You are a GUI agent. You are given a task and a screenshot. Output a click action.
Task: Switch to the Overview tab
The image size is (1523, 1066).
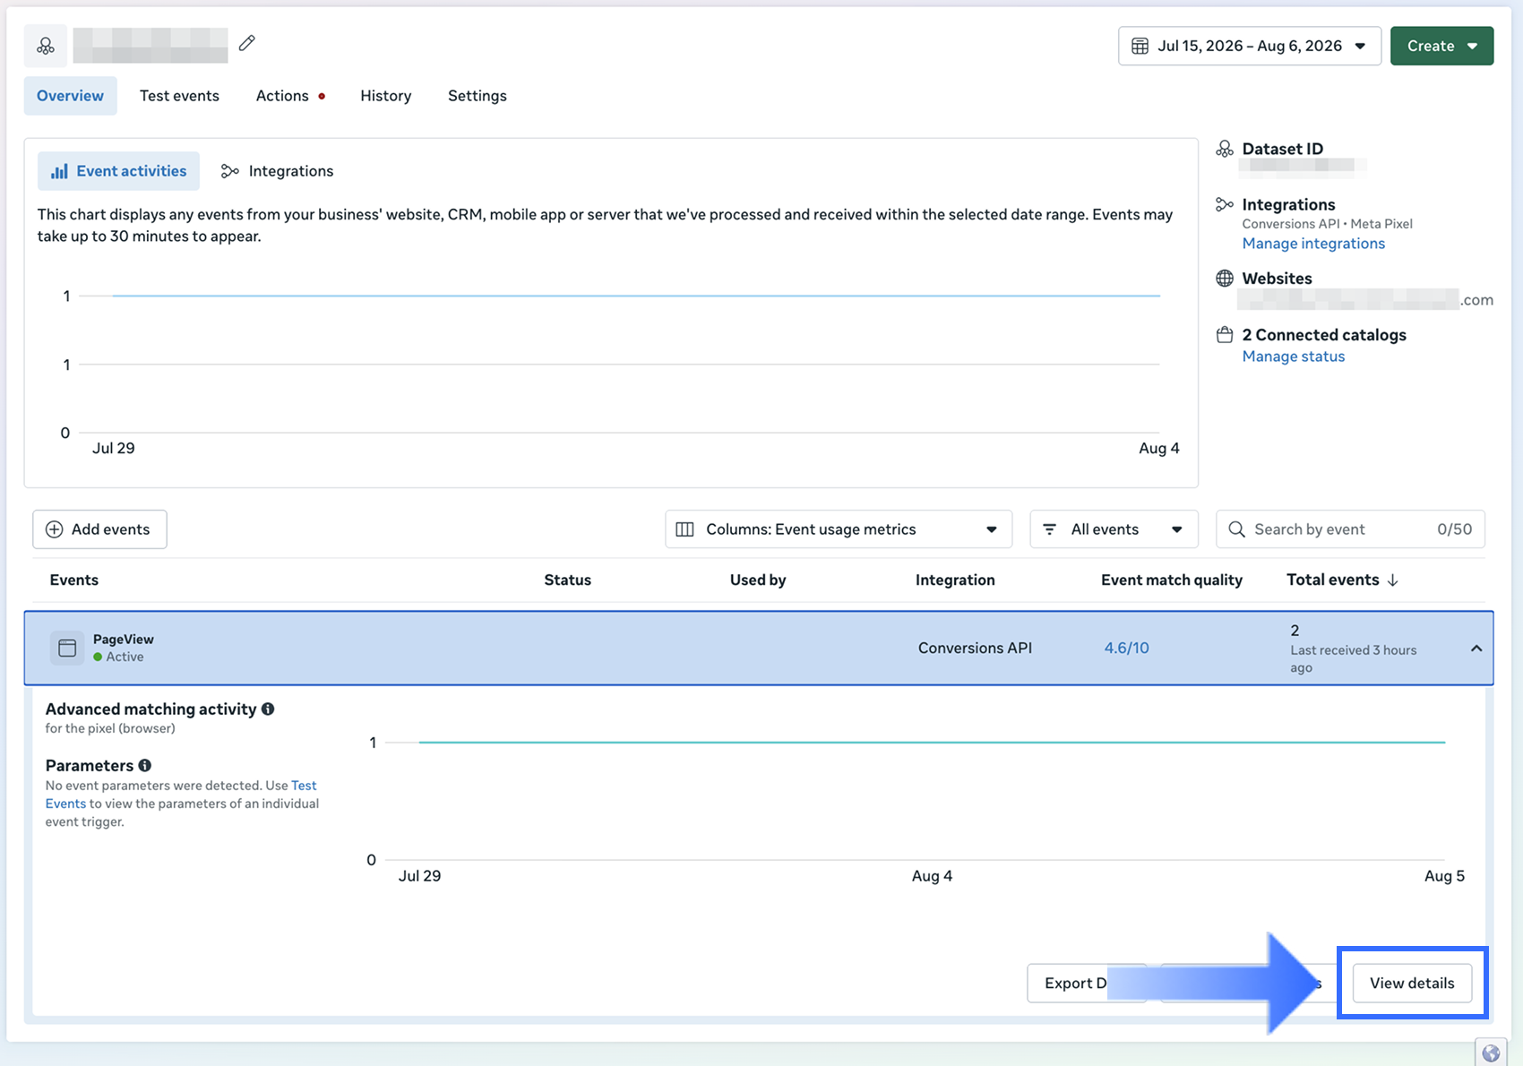tap(70, 96)
